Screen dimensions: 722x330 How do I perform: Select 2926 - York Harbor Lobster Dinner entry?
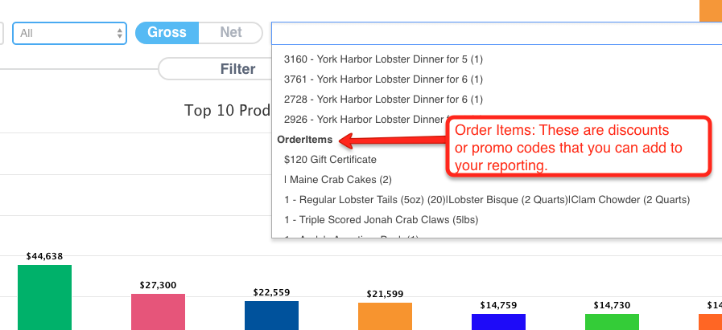pyautogui.click(x=365, y=120)
